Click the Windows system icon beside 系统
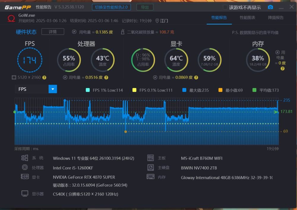The image size is (297, 210). click(x=25, y=158)
